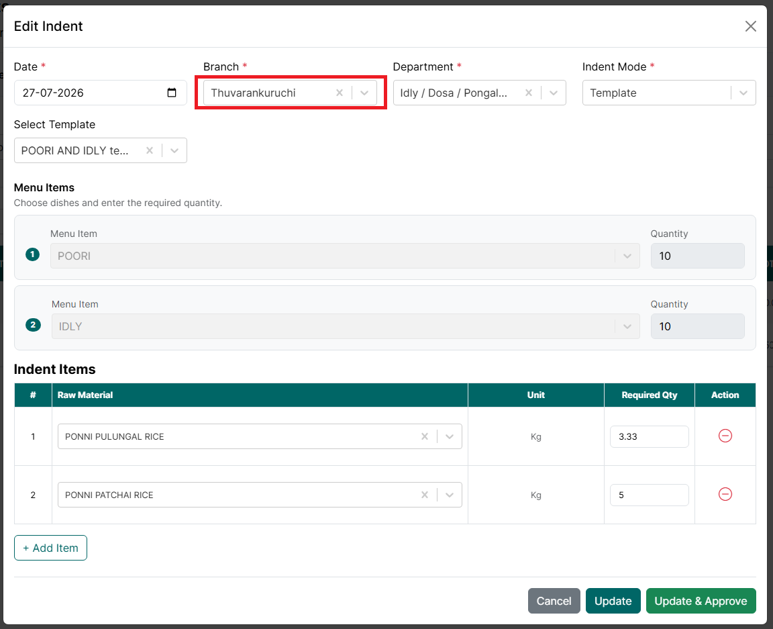Click the Add Item button
The width and height of the screenshot is (773, 629).
click(51, 548)
